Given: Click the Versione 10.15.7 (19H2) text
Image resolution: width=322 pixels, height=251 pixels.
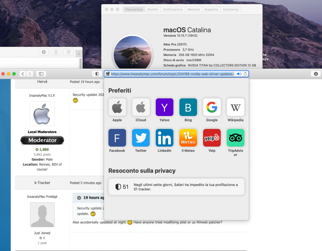Looking at the screenshot, I should click(180, 35).
